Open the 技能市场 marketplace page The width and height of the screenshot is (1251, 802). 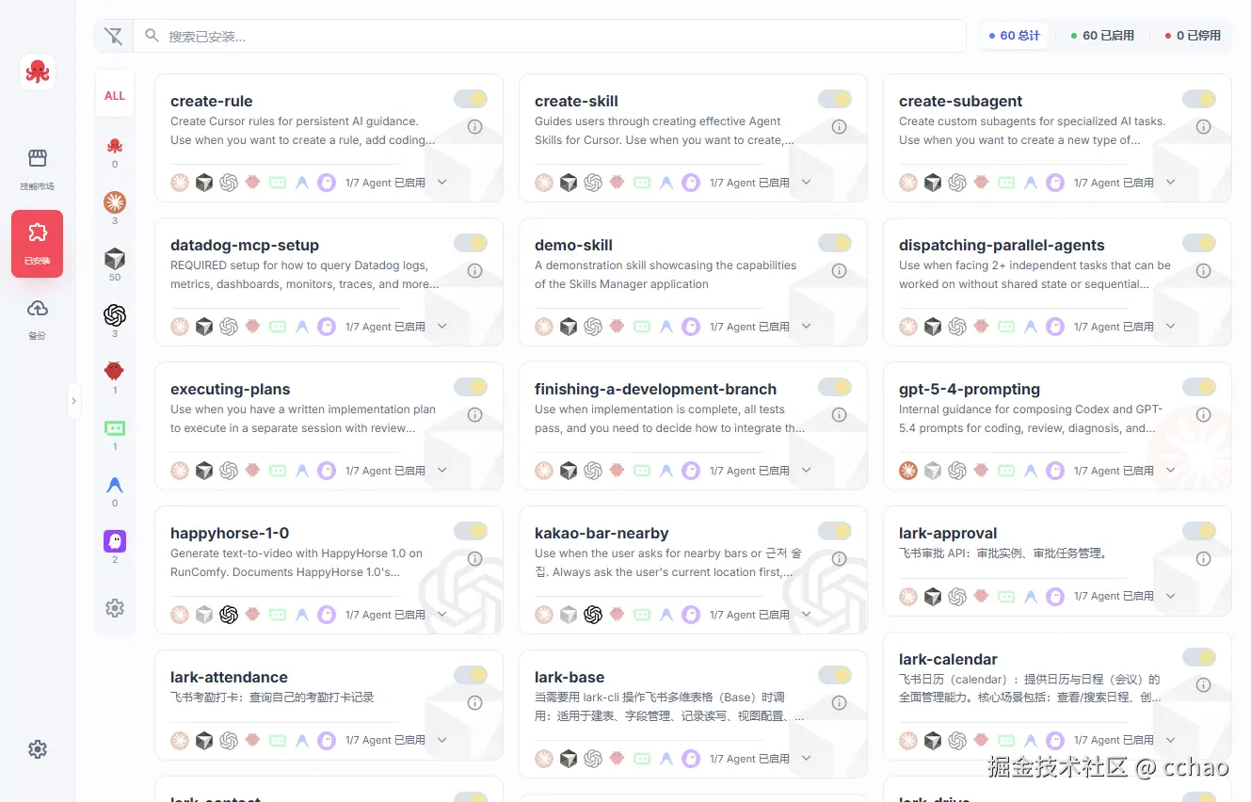38,169
